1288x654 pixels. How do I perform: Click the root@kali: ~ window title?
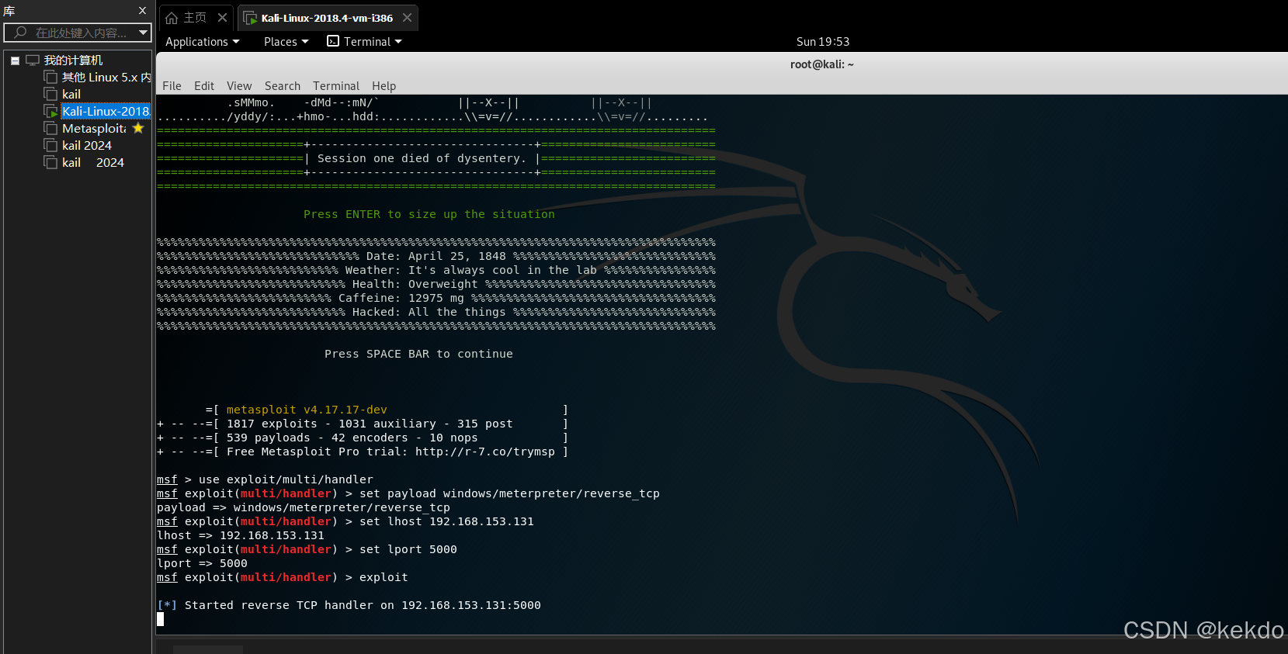(x=821, y=64)
